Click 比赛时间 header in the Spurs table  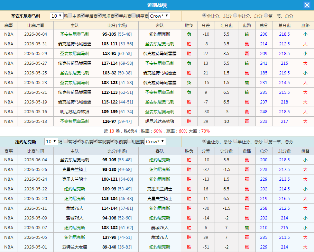[36, 26]
